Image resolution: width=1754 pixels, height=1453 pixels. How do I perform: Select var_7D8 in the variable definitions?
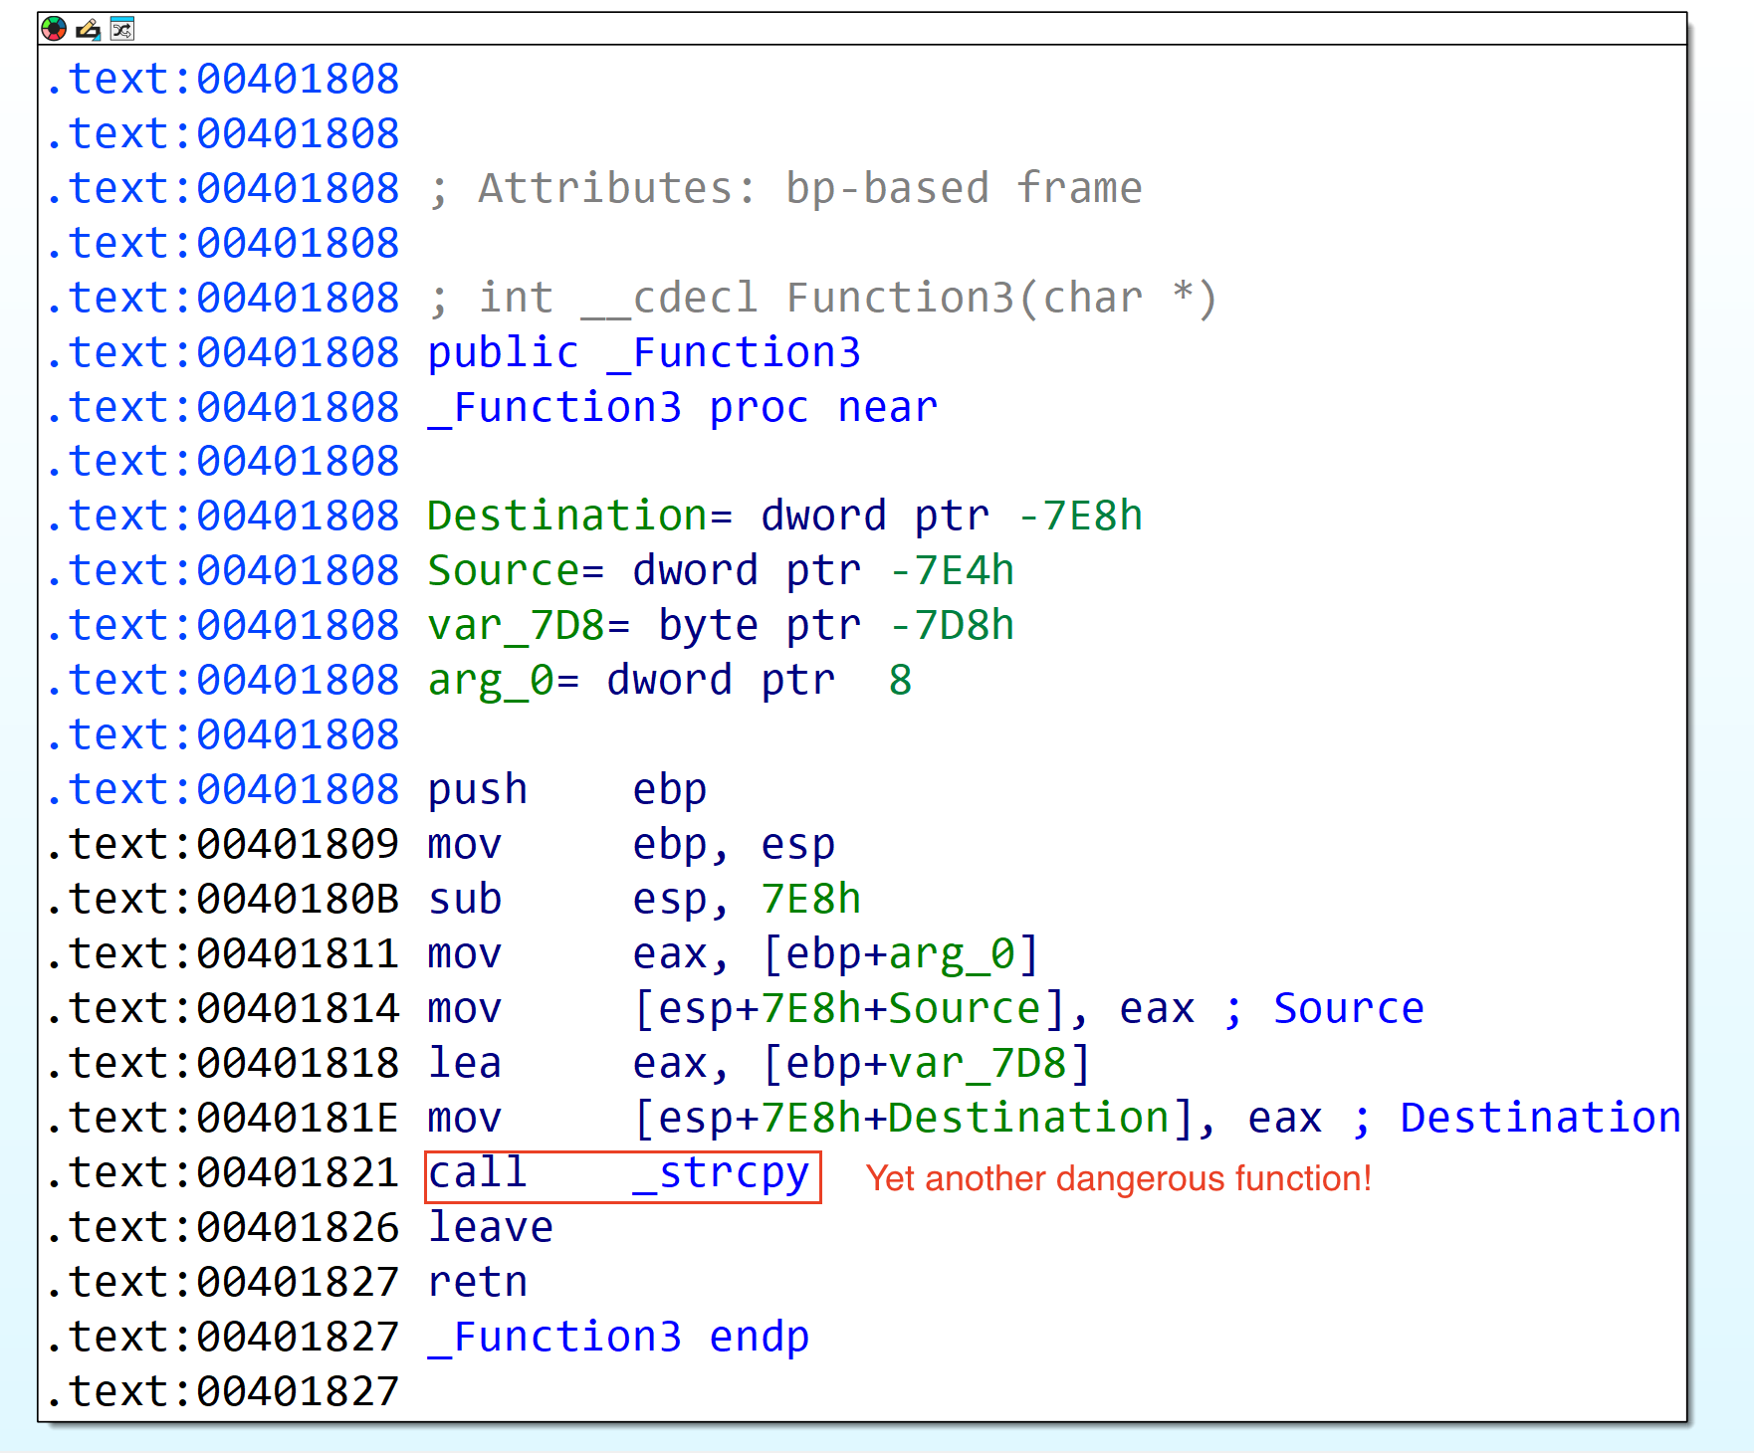(x=516, y=626)
